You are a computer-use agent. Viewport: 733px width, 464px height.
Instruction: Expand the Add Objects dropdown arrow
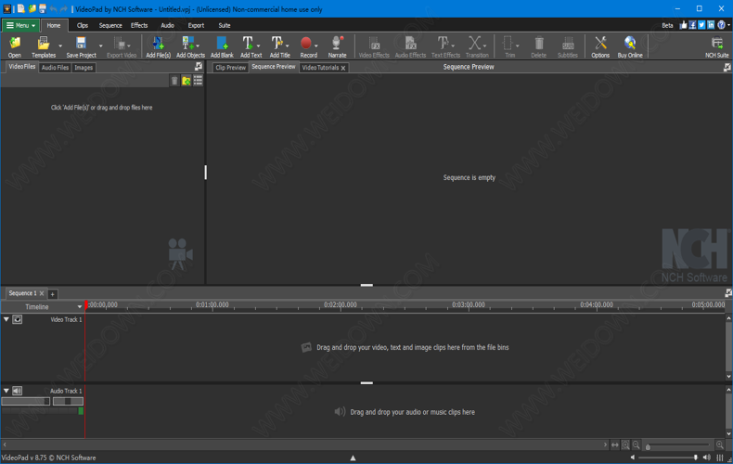(x=199, y=45)
